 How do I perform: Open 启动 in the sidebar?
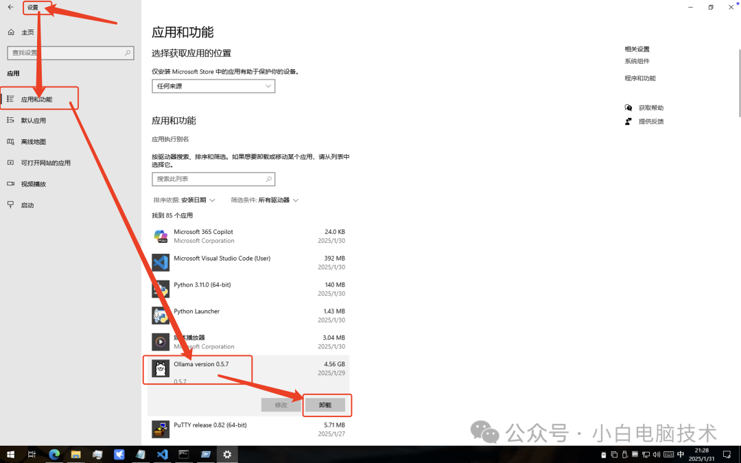27,206
